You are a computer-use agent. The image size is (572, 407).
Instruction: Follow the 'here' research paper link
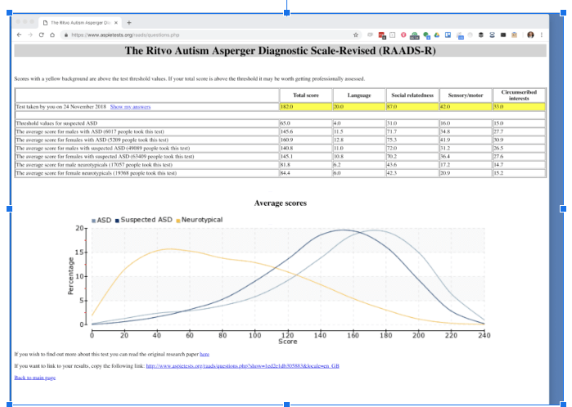click(x=205, y=354)
